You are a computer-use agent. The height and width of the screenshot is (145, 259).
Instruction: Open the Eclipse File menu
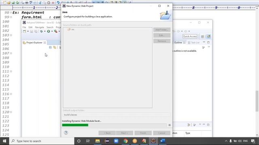pyautogui.click(x=24, y=27)
